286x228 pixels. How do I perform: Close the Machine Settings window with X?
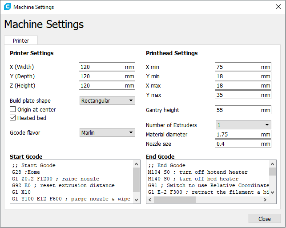pyautogui.click(x=278, y=7)
